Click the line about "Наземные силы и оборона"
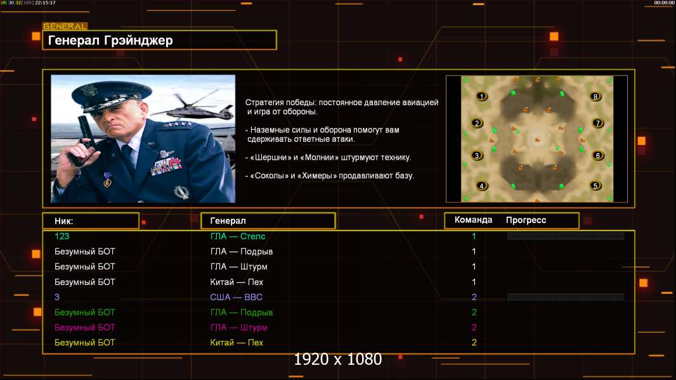This screenshot has height=380, width=676. [x=323, y=134]
